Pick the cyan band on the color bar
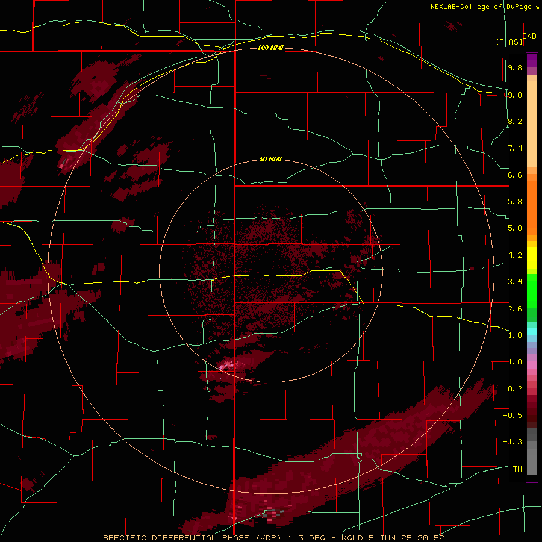This screenshot has width=542, height=542. coord(532,331)
